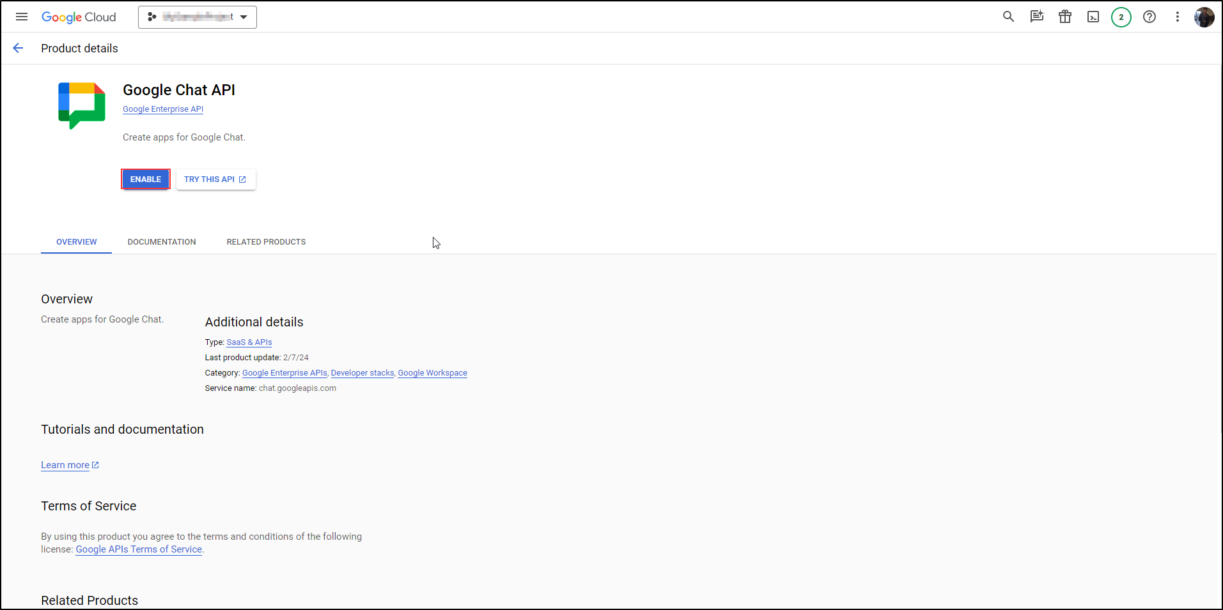Viewport: 1223px width, 610px height.
Task: Click the Product details page title
Action: tap(79, 49)
